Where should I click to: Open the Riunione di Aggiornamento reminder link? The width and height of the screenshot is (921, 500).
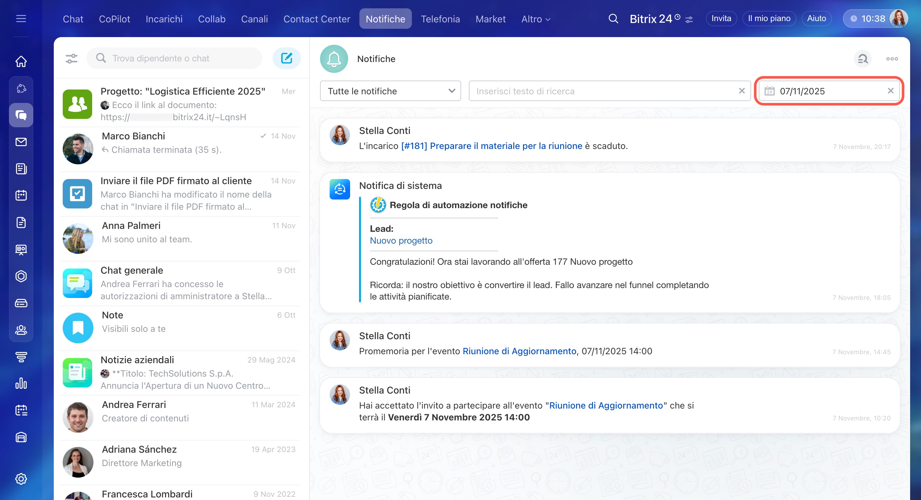pos(519,351)
